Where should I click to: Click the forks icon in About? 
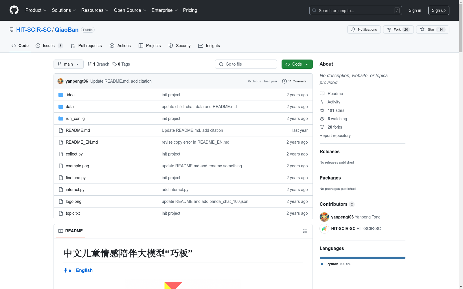pos(322,127)
